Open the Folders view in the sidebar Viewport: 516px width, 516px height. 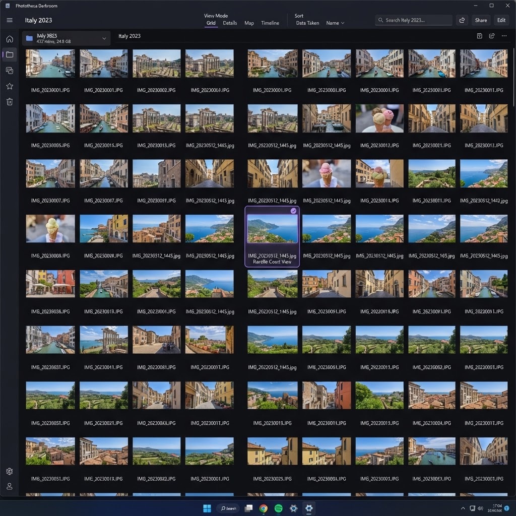click(10, 54)
